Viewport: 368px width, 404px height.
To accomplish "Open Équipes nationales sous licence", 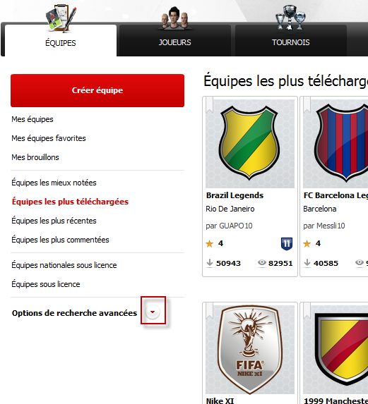I will [x=64, y=265].
